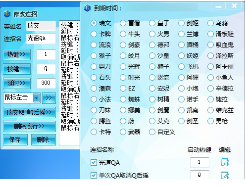Select the 泽拉斯 hero radio button
Viewport: 245px width, 186px height.
(210, 56)
